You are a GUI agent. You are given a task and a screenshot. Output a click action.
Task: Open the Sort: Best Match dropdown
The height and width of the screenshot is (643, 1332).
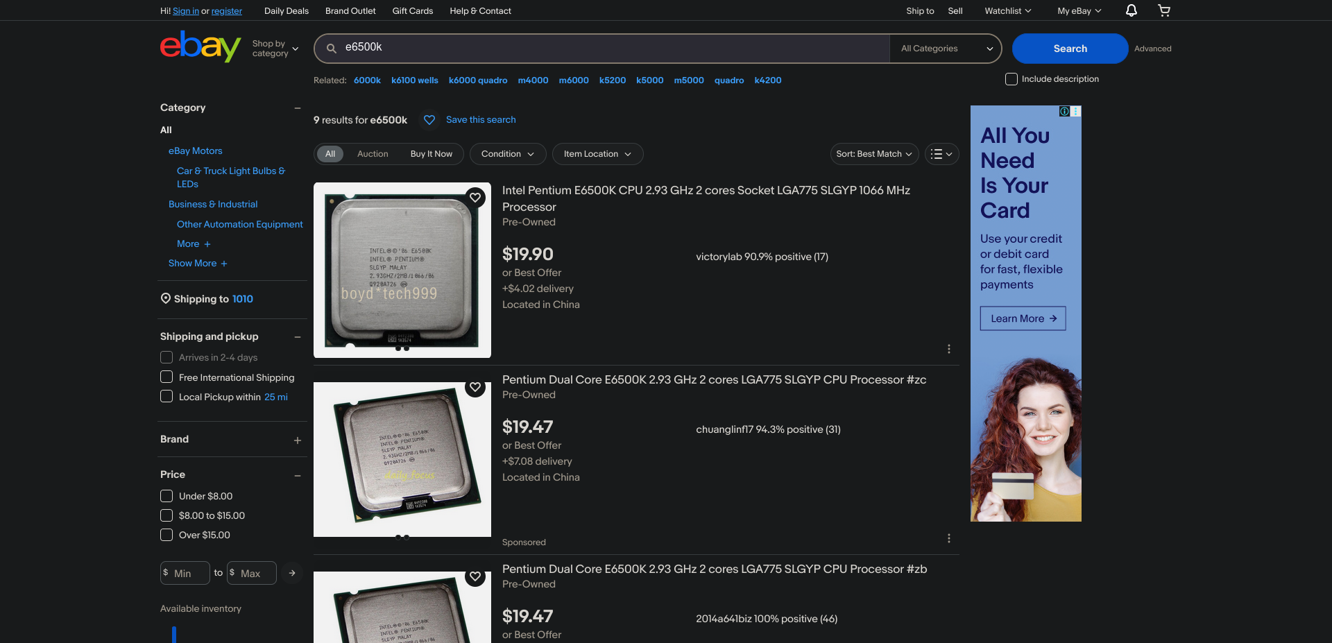(x=874, y=154)
